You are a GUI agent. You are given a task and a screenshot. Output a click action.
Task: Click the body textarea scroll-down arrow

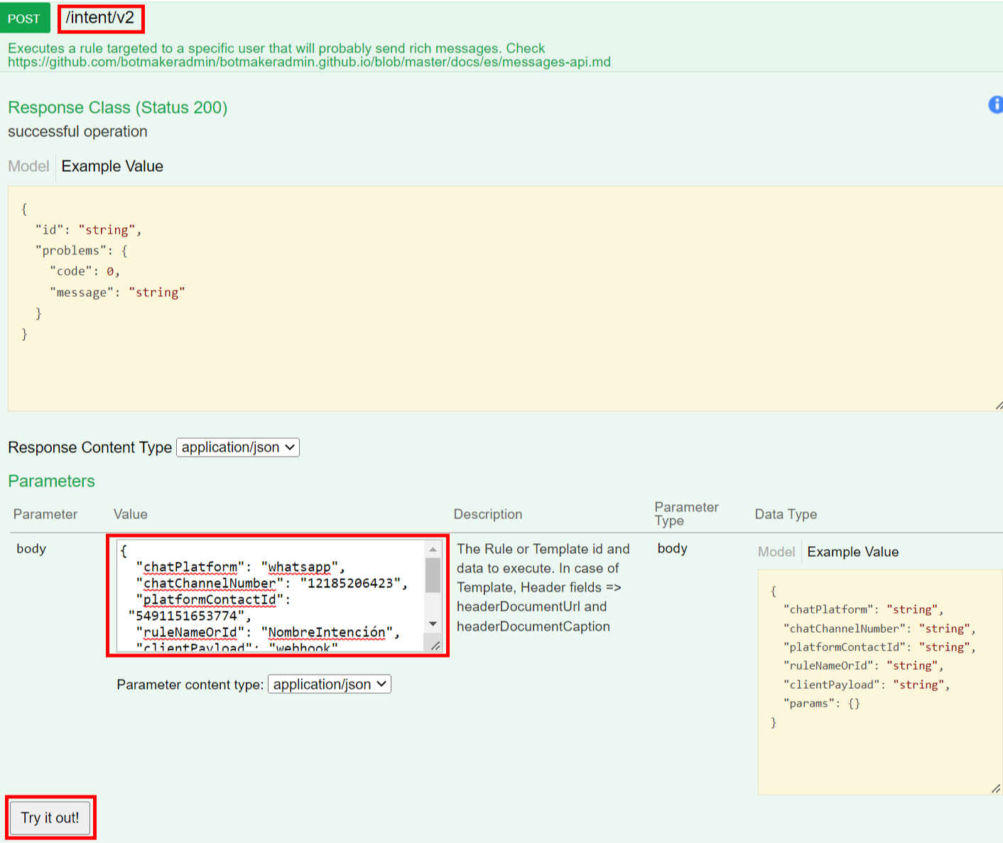click(433, 624)
